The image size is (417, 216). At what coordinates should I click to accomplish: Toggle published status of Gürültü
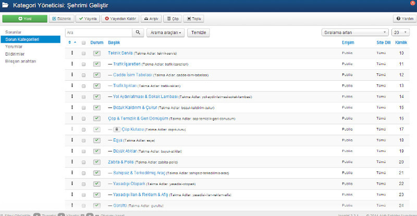pos(97,206)
